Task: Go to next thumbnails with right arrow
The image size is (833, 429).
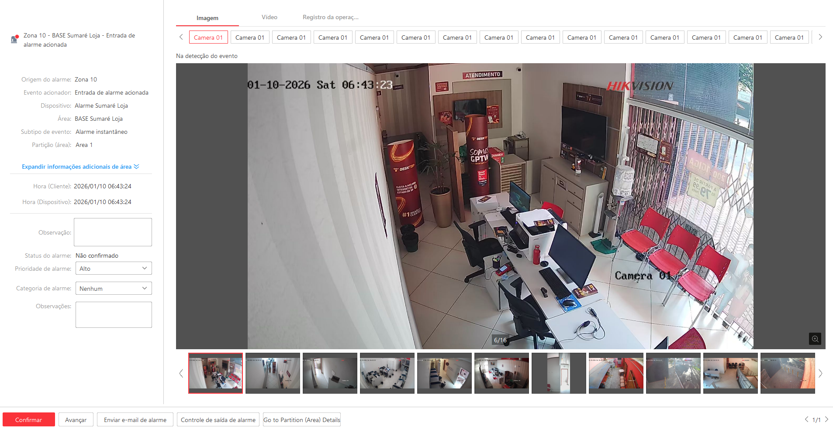Action: point(820,373)
